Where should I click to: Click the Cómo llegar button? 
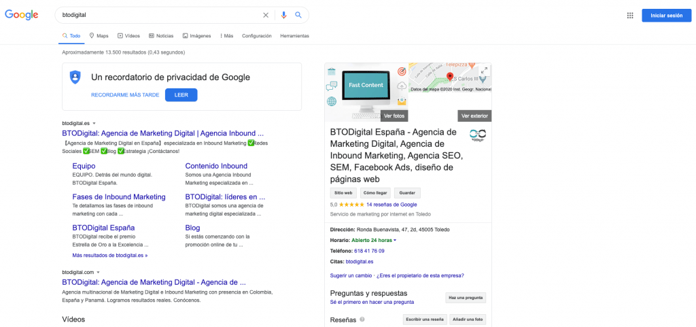[x=375, y=193]
